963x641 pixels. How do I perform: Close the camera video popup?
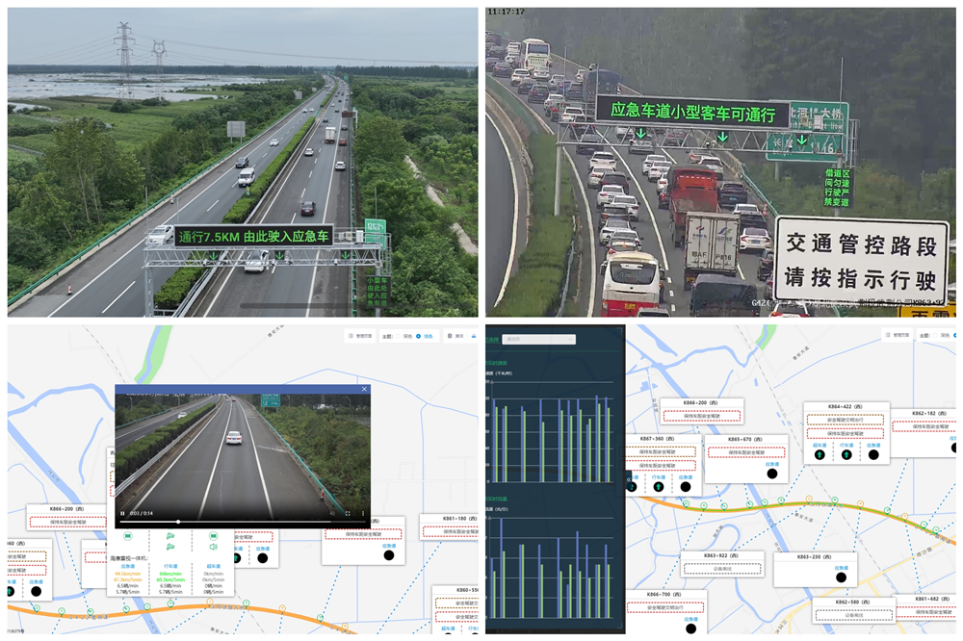(364, 390)
